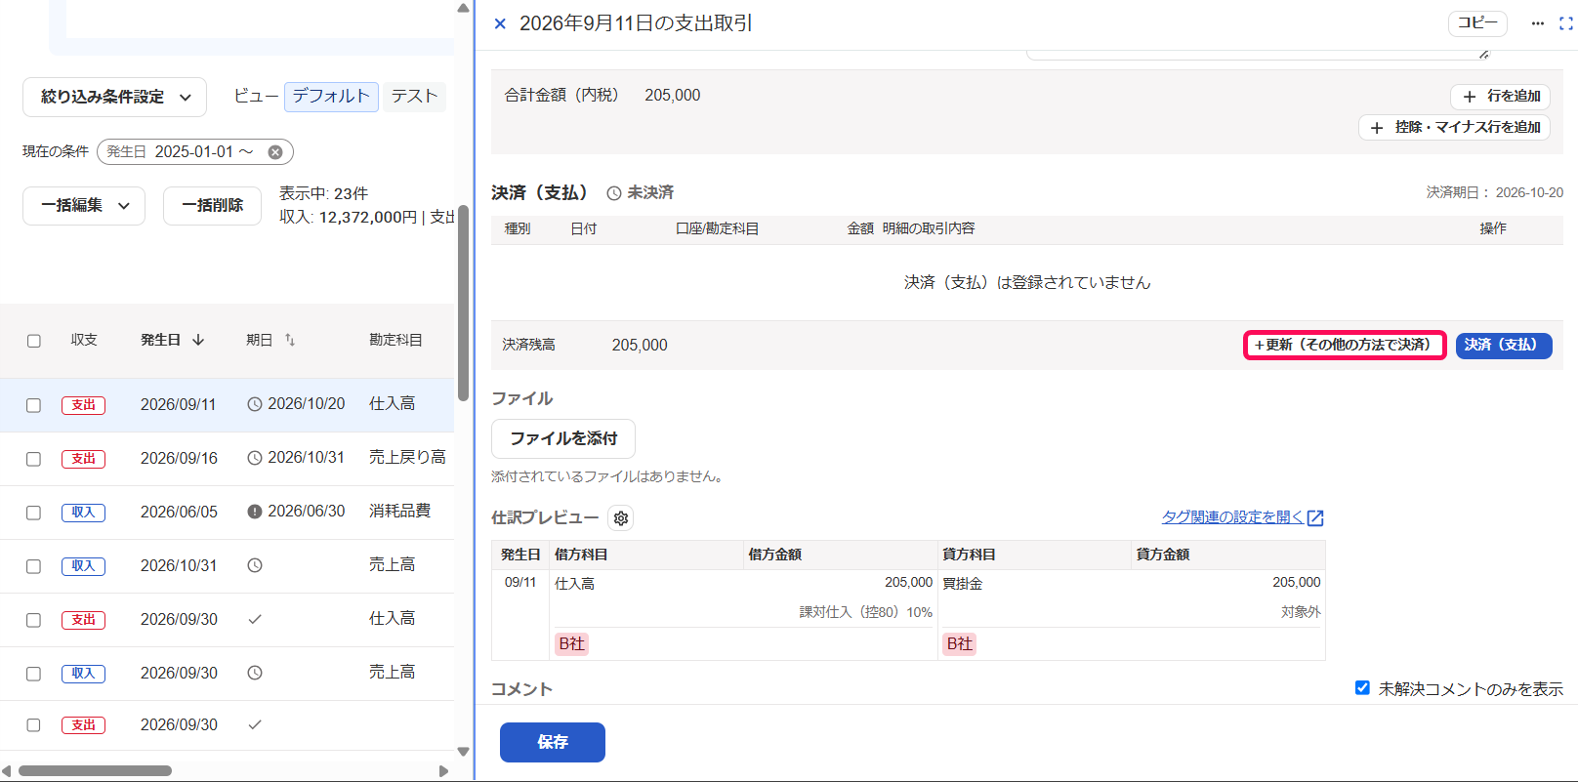
Task: Click the clock icon beside 2026/10/20
Action: pyautogui.click(x=255, y=404)
